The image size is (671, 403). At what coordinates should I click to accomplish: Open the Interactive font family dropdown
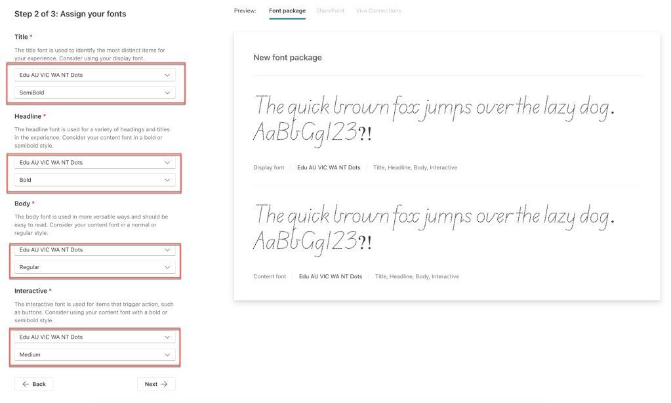pyautogui.click(x=95, y=337)
